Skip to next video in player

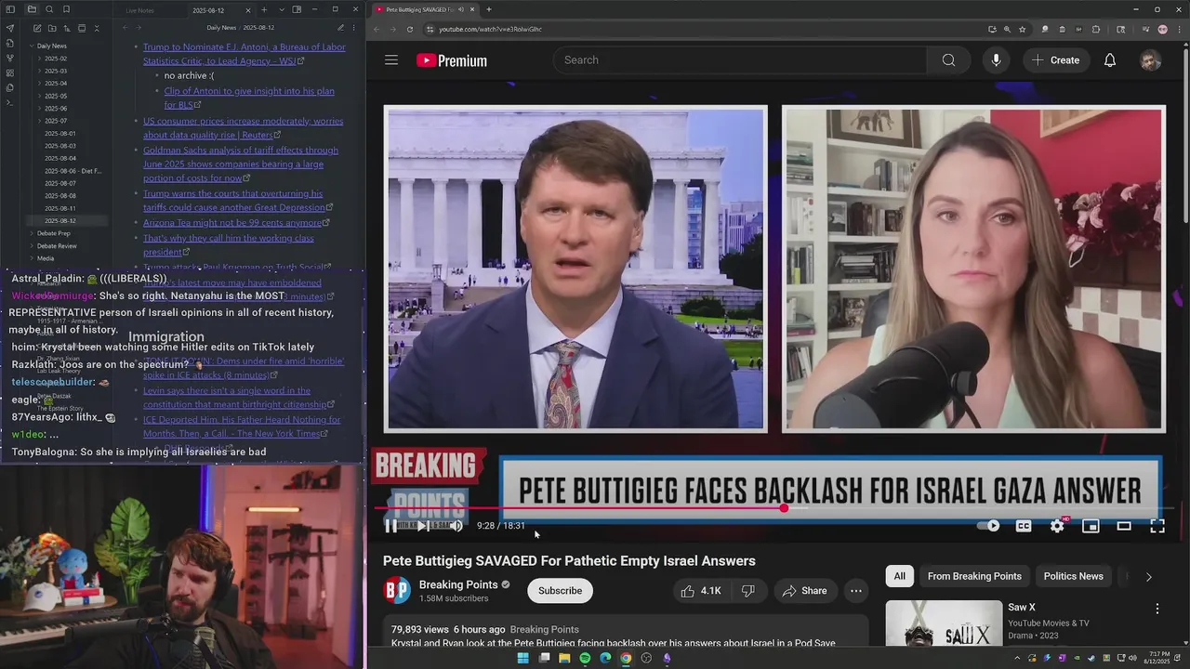[x=423, y=526]
